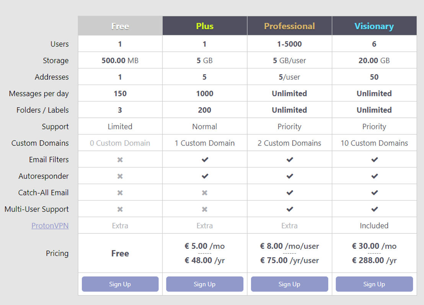
Task: Click the 'Messages per day' row label
Action: 39,93
